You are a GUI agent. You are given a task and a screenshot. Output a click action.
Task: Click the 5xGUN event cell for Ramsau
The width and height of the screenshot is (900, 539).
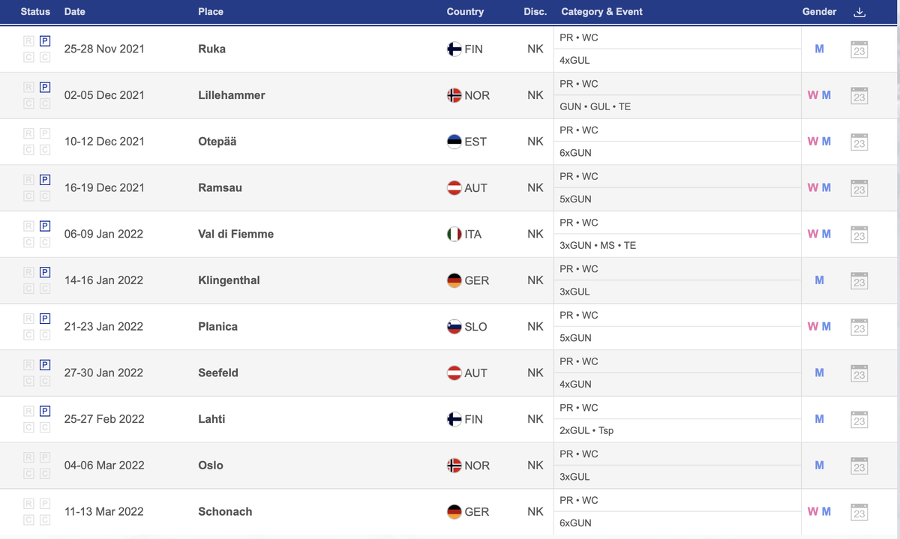coord(575,199)
